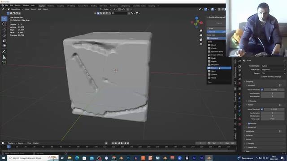Click the navigation gizmo red X axis

(201, 23)
